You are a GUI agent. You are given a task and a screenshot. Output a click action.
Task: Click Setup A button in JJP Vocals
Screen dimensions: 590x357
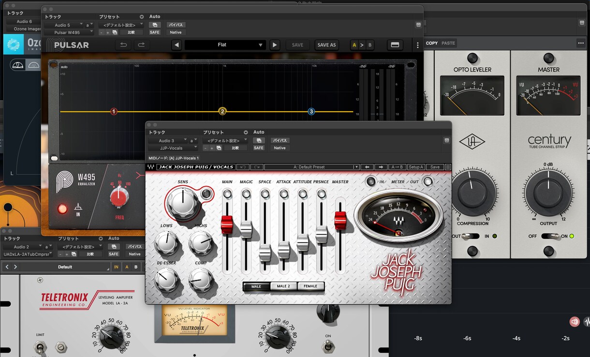(416, 167)
